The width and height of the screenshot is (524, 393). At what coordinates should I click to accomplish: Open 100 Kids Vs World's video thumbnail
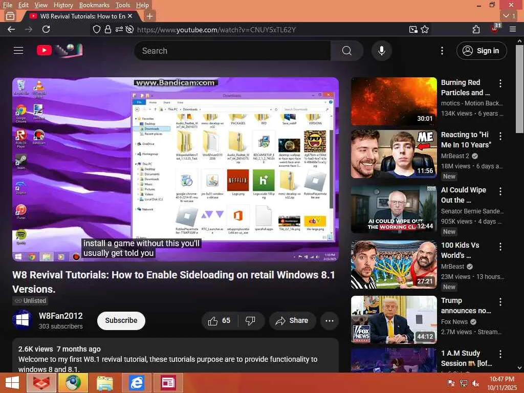pos(394,265)
